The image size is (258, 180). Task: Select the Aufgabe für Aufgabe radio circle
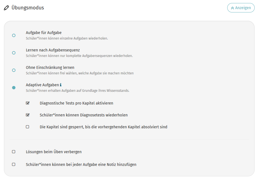pyautogui.click(x=14, y=35)
